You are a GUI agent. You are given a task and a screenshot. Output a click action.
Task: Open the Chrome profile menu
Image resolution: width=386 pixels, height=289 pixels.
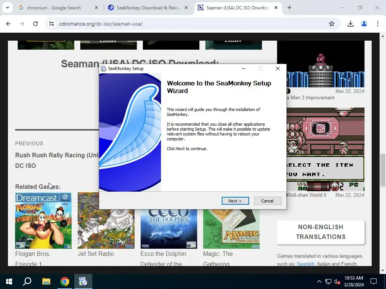[364, 24]
